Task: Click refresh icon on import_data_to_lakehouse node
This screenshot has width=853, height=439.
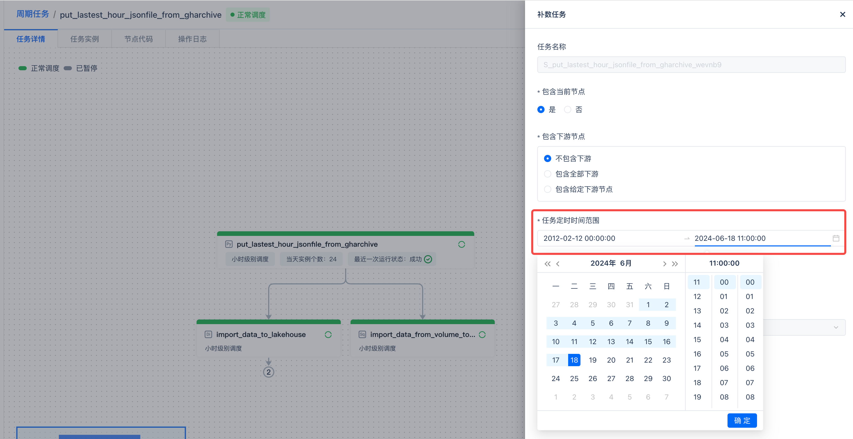Action: tap(328, 335)
